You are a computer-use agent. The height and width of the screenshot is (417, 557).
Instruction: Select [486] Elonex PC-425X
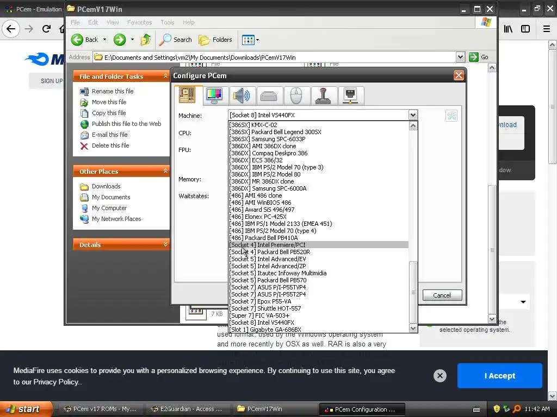click(318, 217)
